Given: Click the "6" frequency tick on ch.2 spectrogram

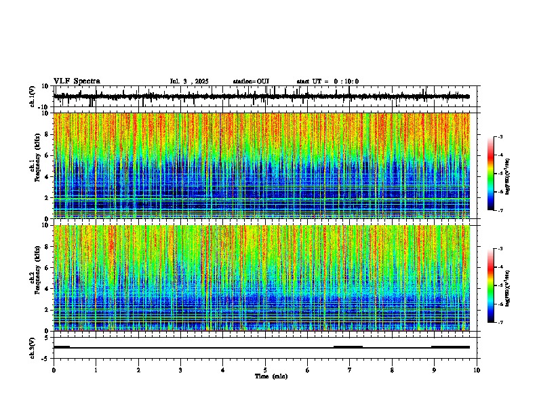Looking at the screenshot, I should (x=47, y=268).
